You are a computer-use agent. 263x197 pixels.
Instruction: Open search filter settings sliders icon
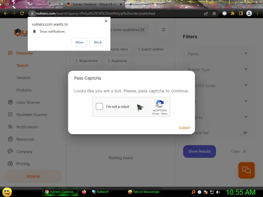coord(164,30)
